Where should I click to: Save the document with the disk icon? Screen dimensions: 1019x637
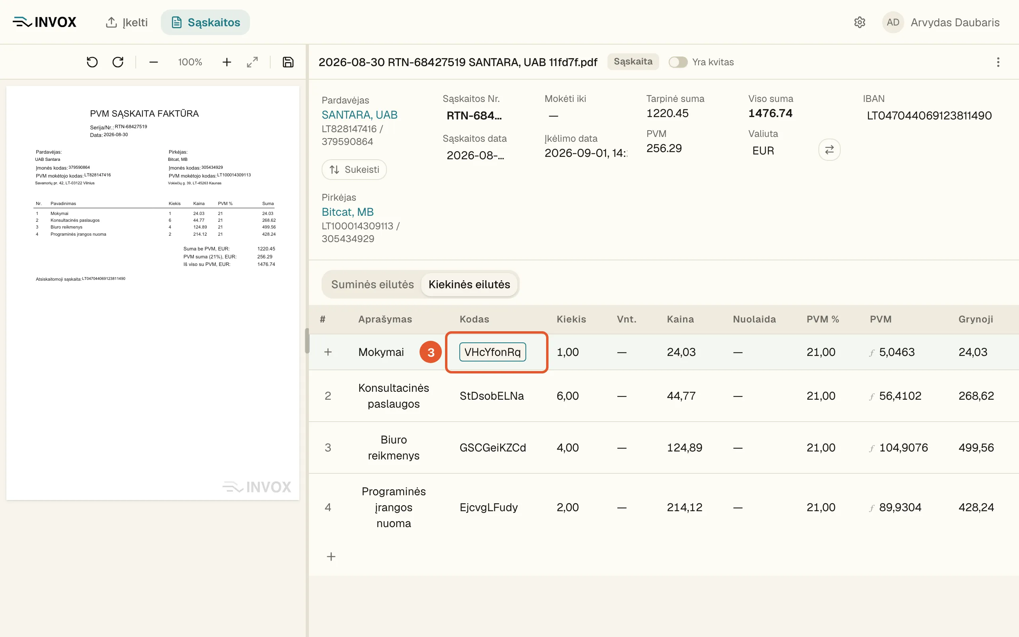pyautogui.click(x=288, y=62)
